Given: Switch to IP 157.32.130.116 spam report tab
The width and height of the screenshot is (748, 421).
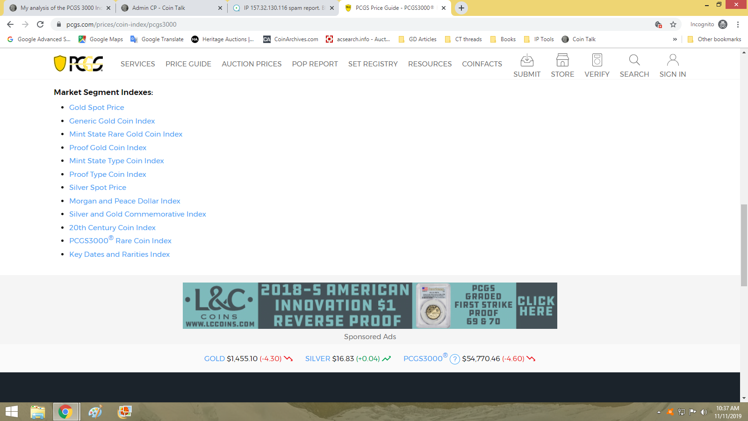Looking at the screenshot, I should point(283,8).
